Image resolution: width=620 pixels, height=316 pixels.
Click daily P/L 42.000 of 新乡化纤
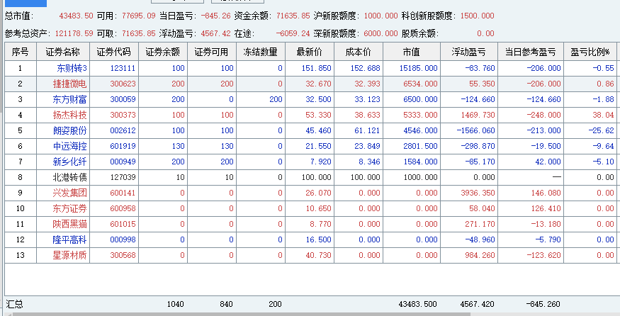pyautogui.click(x=548, y=162)
